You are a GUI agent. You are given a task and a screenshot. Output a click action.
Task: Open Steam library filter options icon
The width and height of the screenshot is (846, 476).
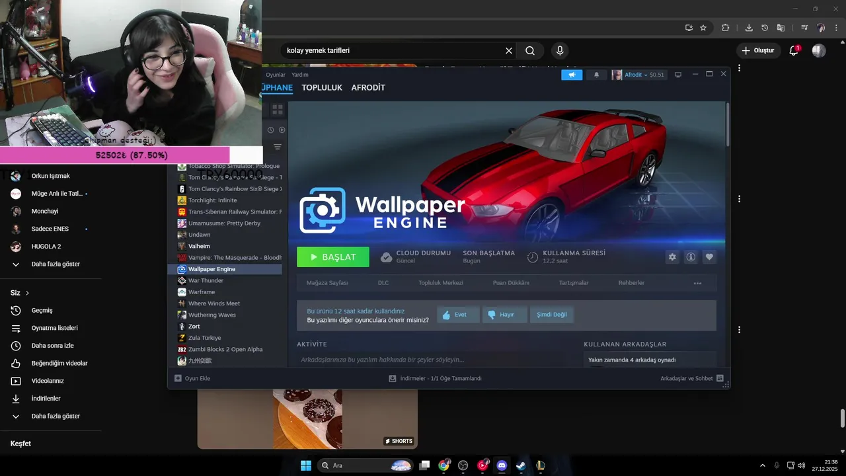pos(278,147)
